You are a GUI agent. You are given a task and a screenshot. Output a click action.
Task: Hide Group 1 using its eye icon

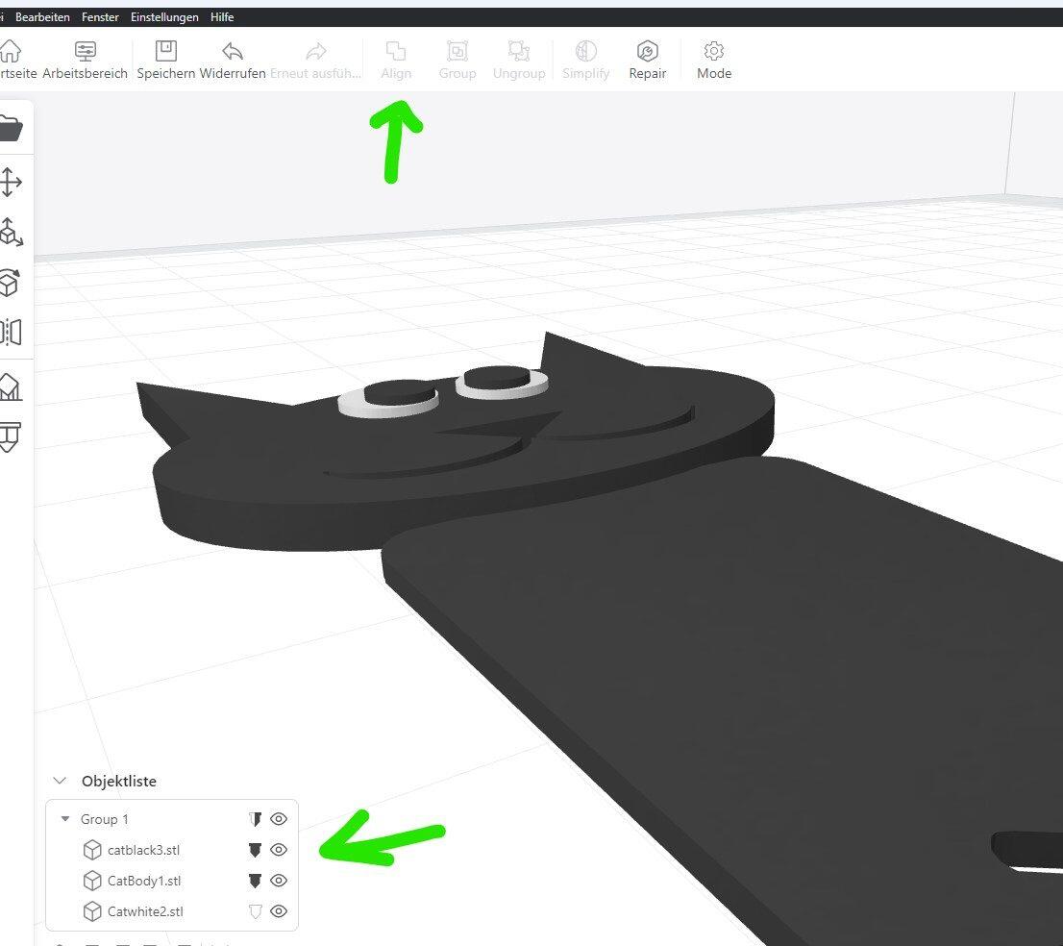(279, 819)
